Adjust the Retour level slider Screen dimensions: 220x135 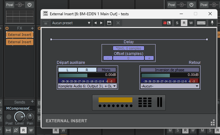[x=170, y=75]
